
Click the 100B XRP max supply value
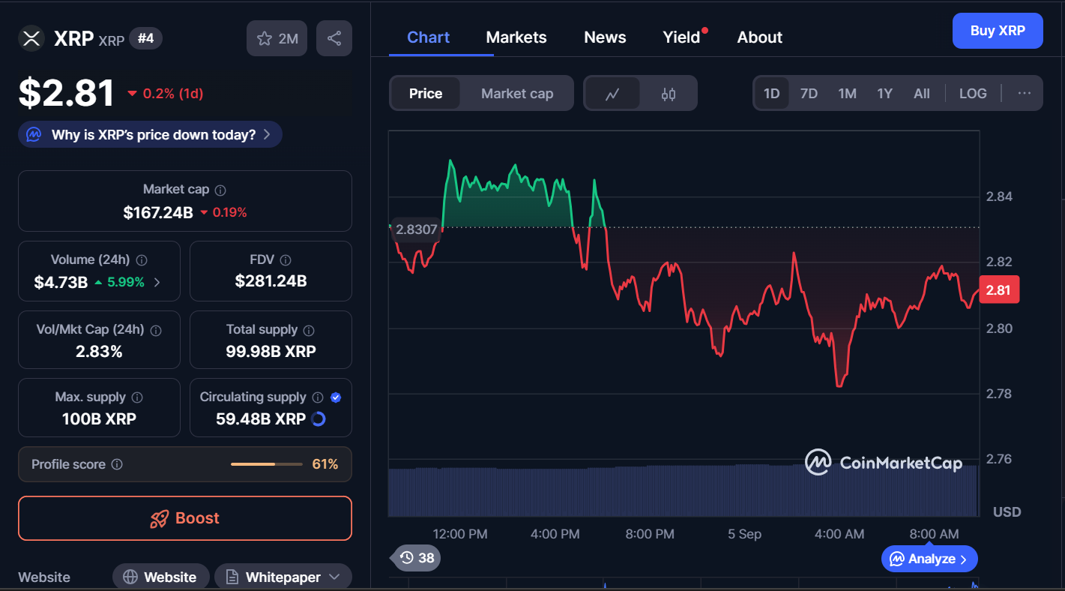coord(99,419)
